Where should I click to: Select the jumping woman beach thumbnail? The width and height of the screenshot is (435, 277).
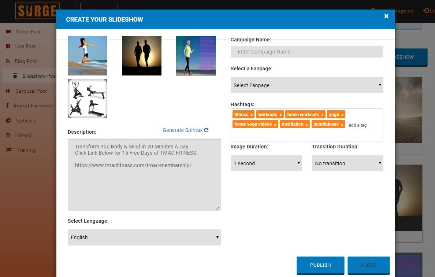(88, 56)
